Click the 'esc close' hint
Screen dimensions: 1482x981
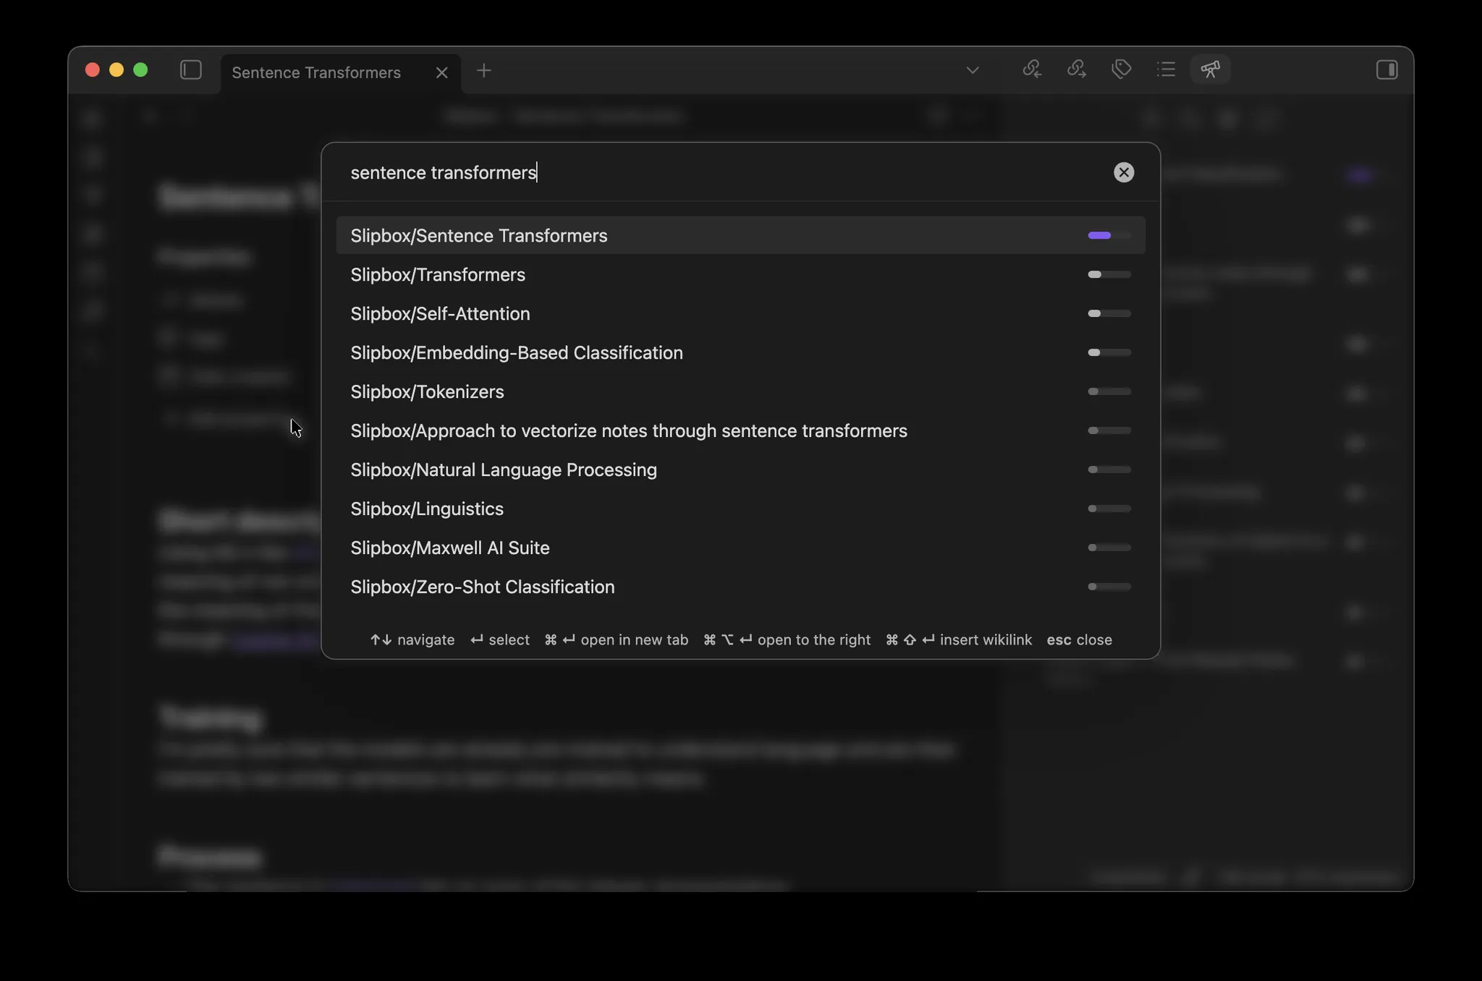[x=1079, y=640]
